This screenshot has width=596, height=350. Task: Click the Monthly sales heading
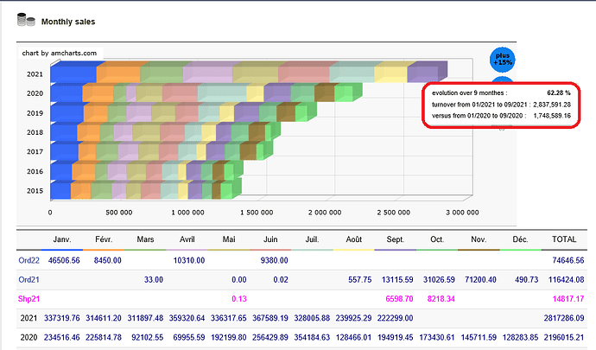[x=68, y=22]
